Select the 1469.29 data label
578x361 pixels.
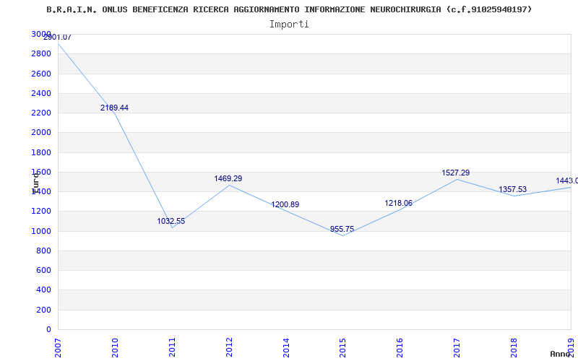point(228,178)
